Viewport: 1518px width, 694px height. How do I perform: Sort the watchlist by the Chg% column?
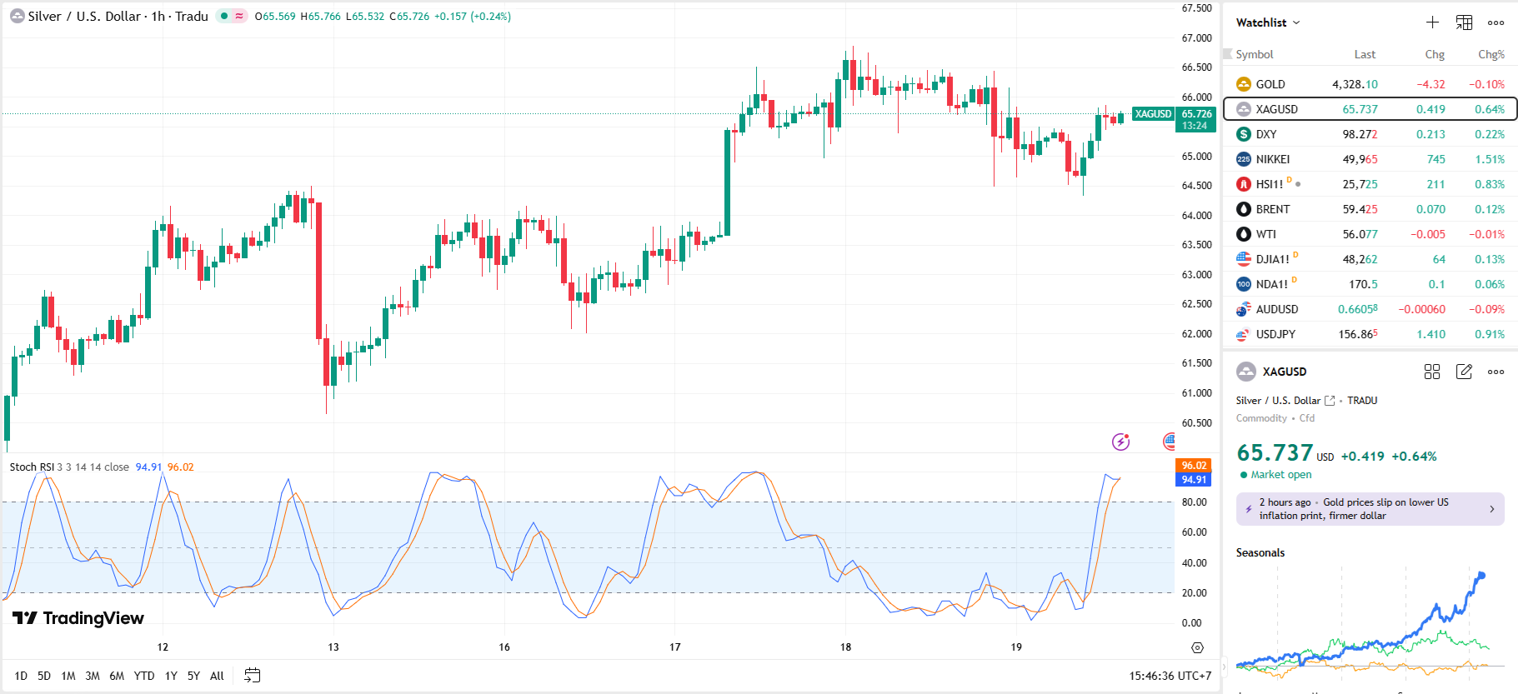coord(1490,54)
